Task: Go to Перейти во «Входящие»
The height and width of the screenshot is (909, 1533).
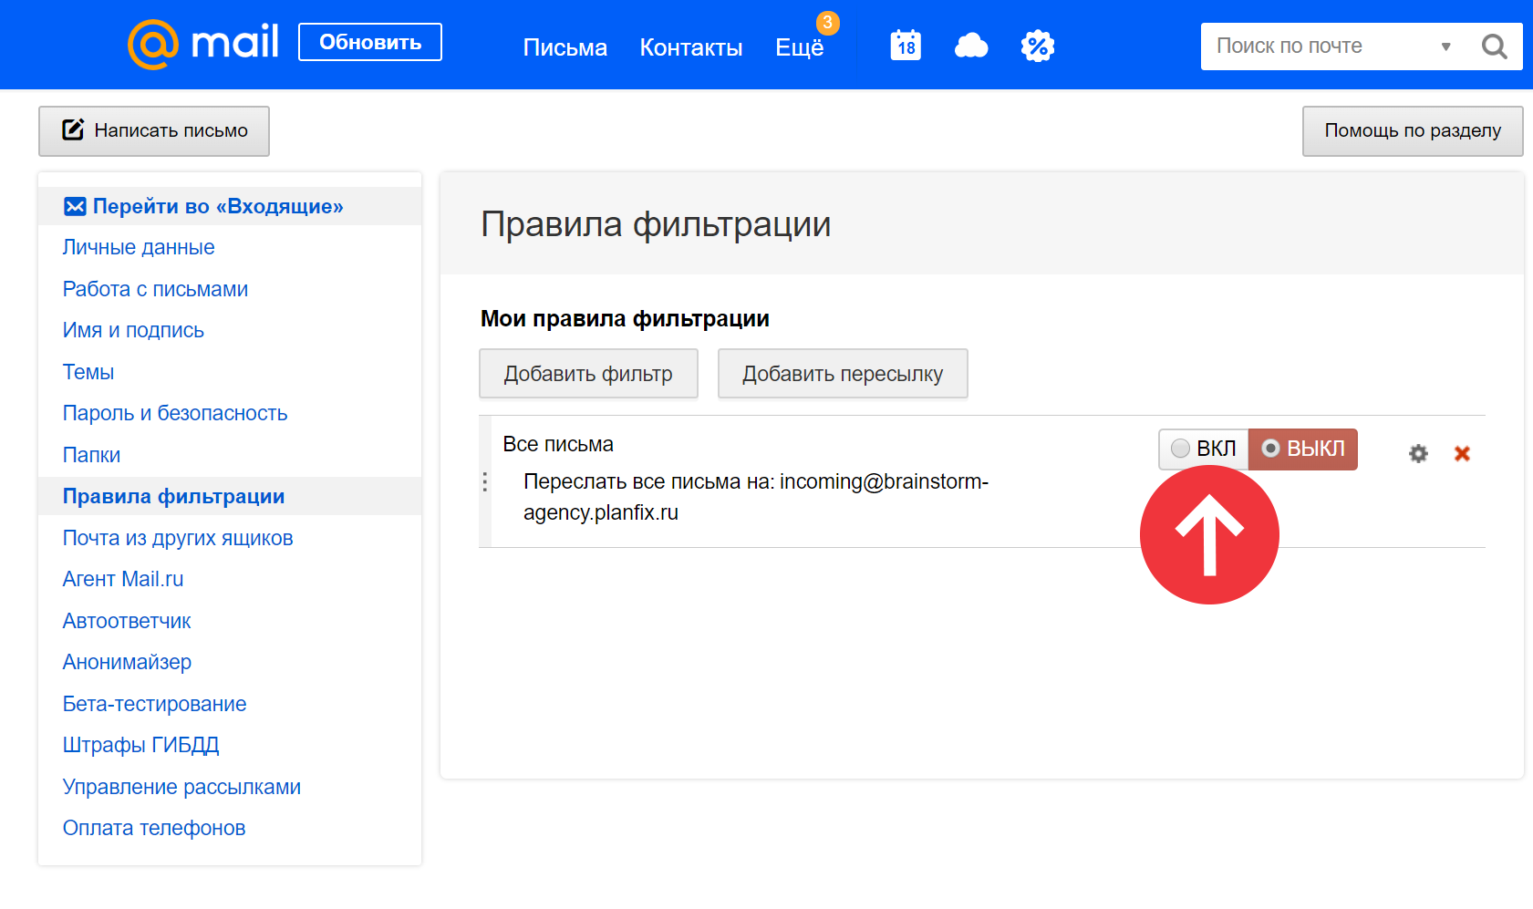Action: pos(218,206)
